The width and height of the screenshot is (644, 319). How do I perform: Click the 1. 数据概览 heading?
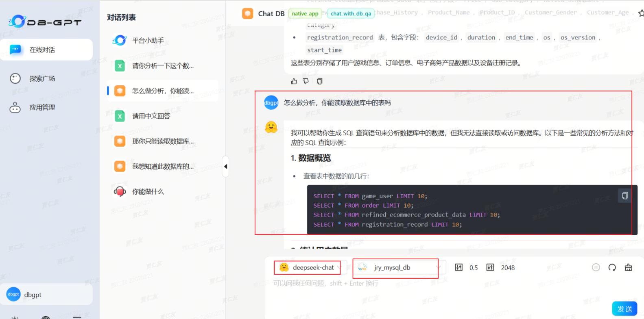(311, 158)
